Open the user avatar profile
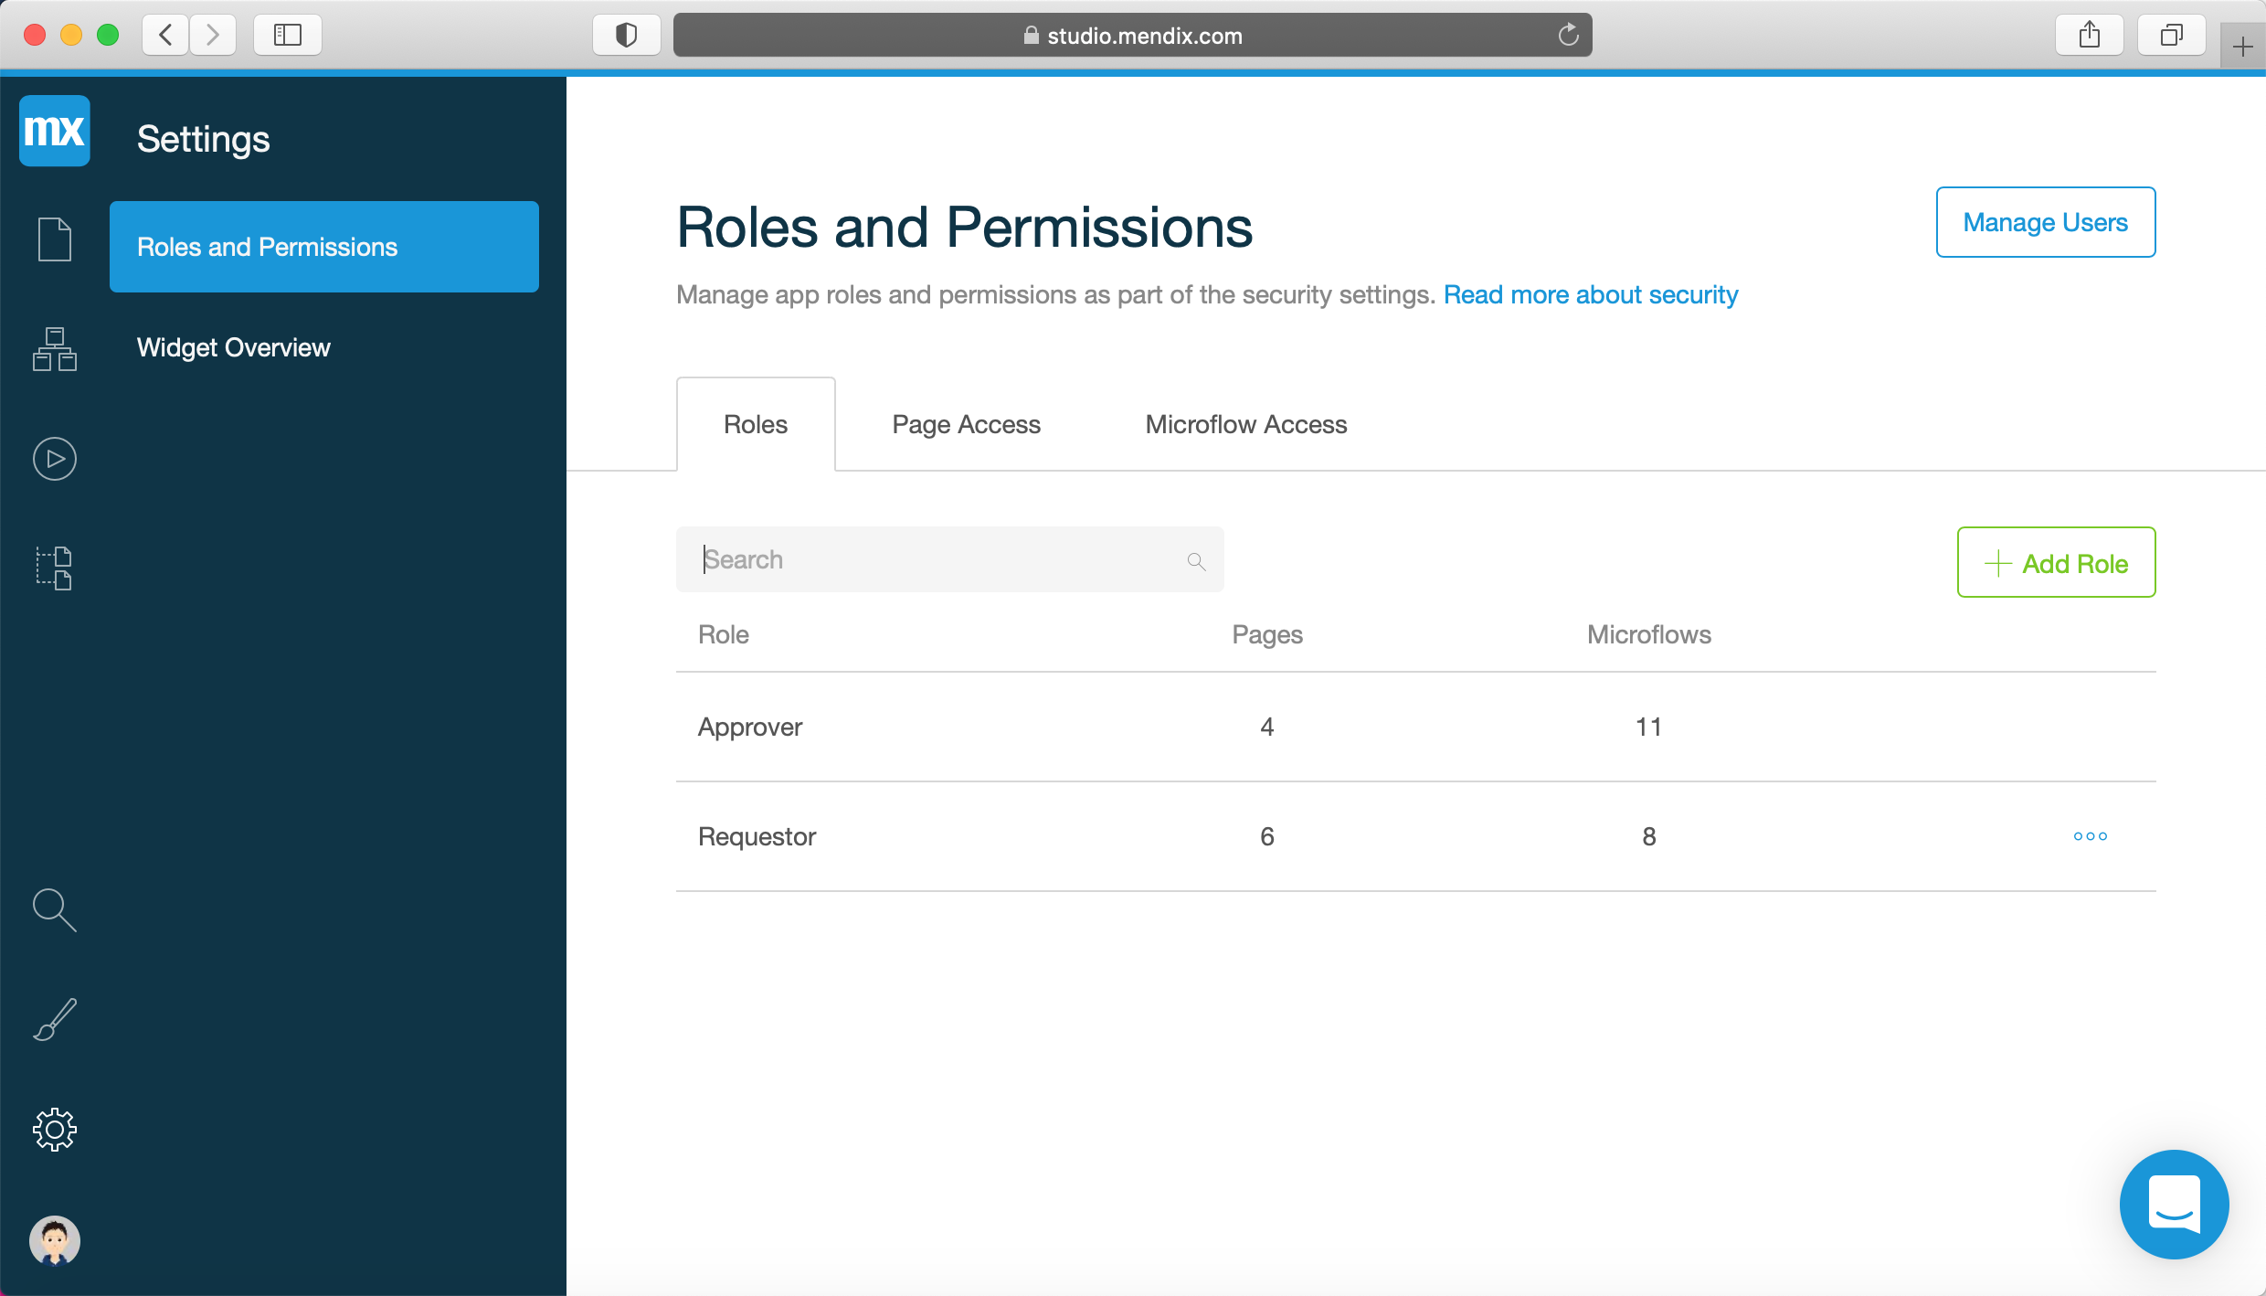The width and height of the screenshot is (2266, 1296). click(55, 1240)
